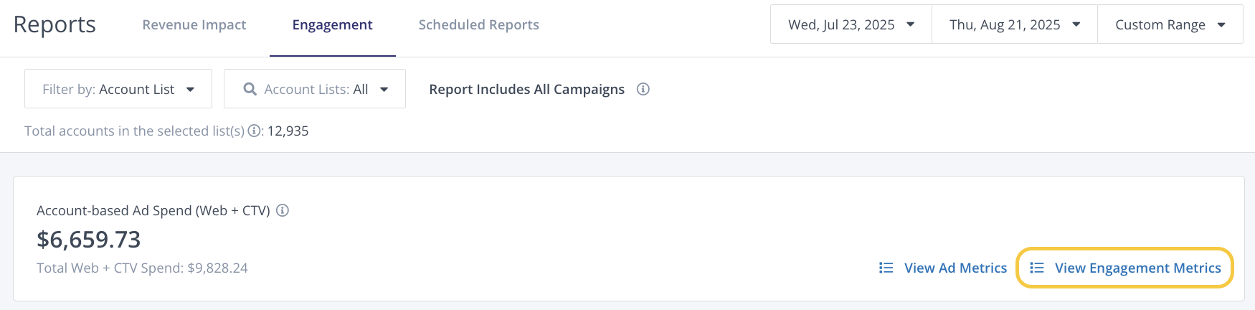Expand the Account Lists: All selector
The image size is (1255, 310).
(x=316, y=89)
